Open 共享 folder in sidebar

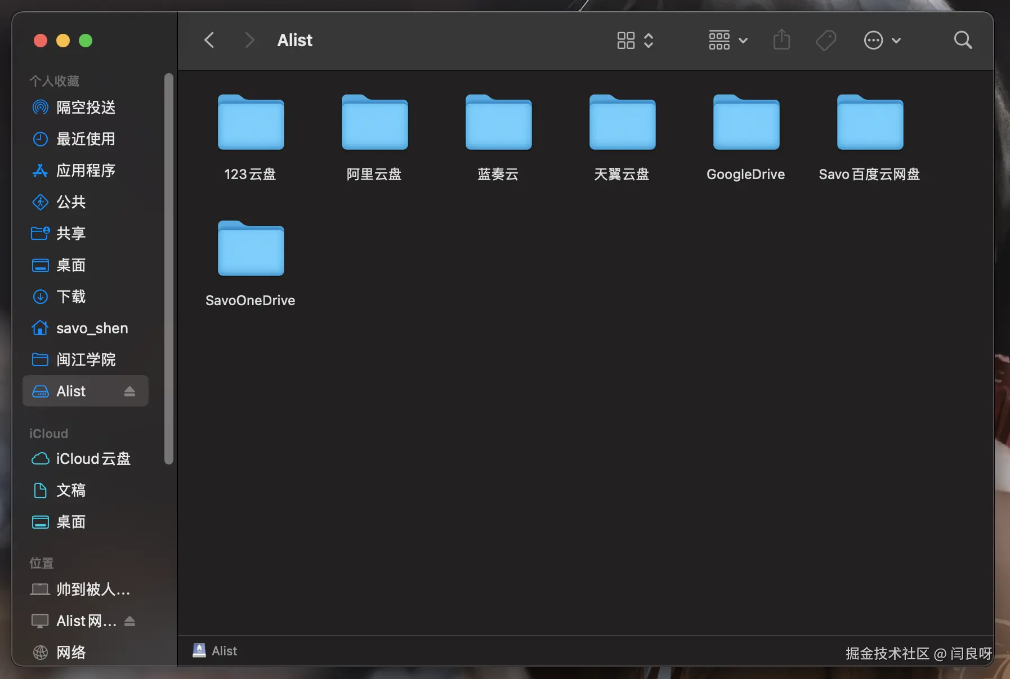(86, 234)
